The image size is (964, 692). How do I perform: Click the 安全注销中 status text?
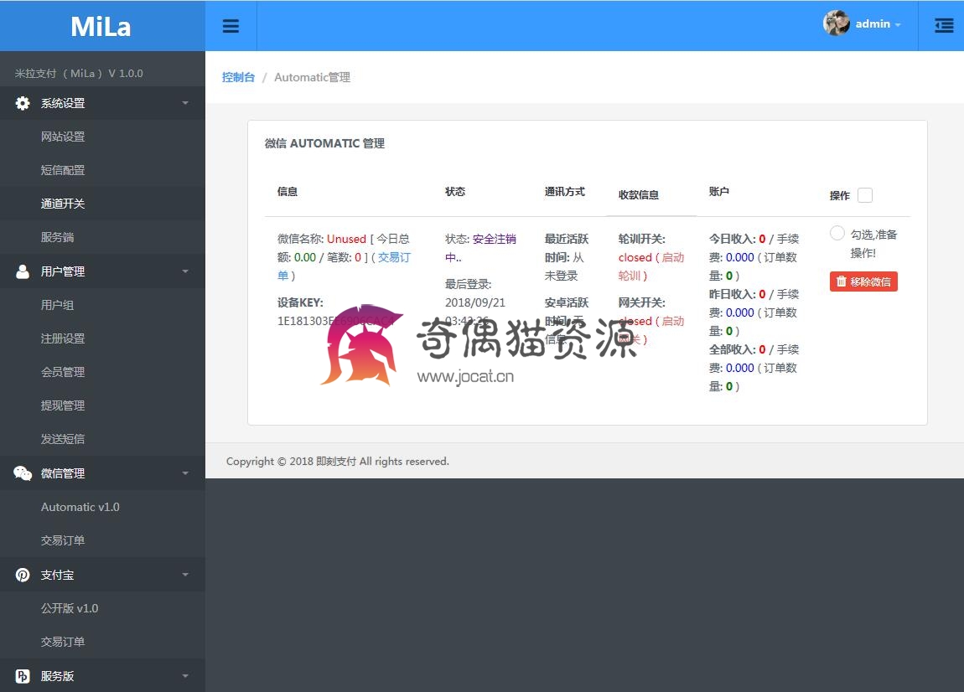coord(481,248)
